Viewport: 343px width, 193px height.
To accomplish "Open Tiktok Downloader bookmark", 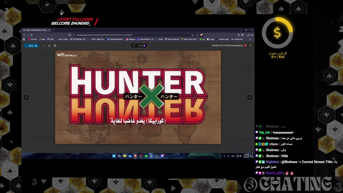I will pyautogui.click(x=115, y=39).
